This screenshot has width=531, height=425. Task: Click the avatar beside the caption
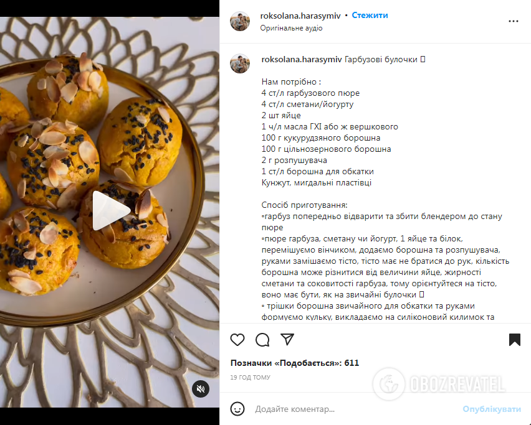[240, 63]
